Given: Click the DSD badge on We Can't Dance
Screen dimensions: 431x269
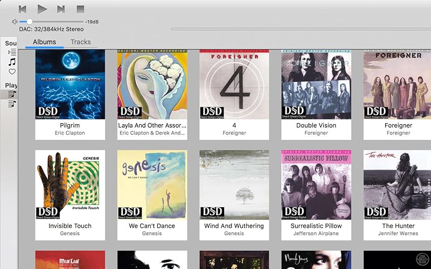Looking at the screenshot, I should (130, 213).
